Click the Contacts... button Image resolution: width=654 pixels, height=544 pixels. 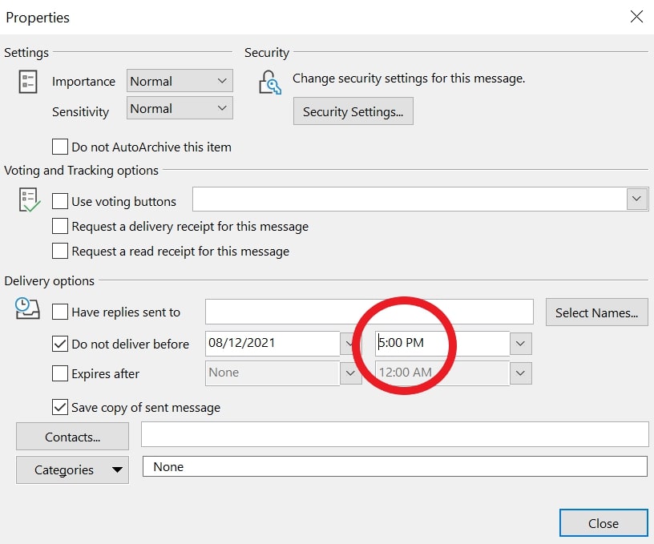72,437
